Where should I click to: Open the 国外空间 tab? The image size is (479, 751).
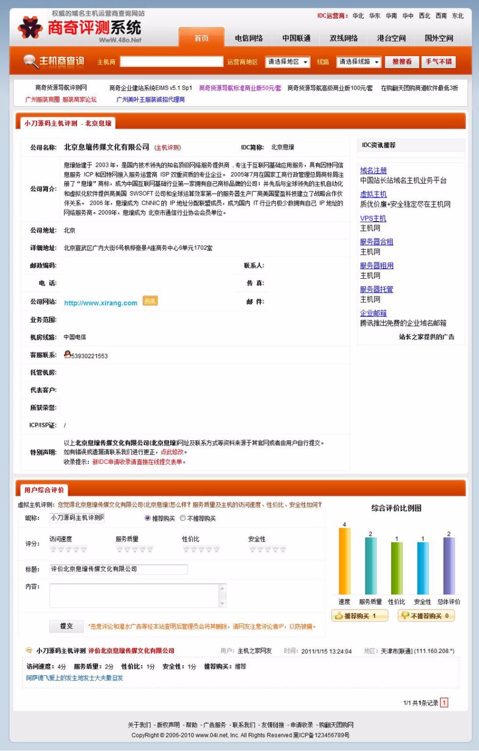click(x=439, y=38)
